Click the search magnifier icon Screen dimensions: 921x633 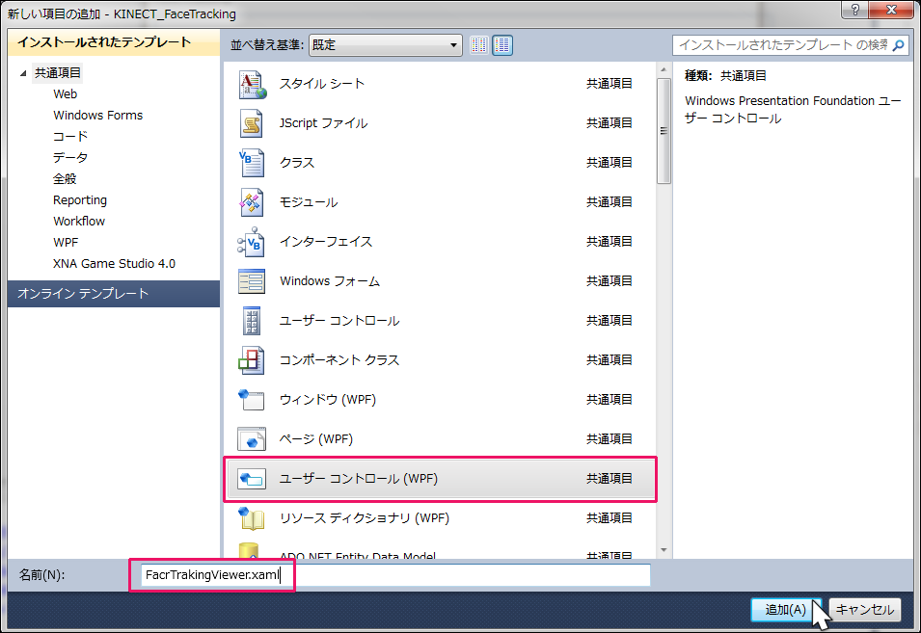[x=898, y=45]
